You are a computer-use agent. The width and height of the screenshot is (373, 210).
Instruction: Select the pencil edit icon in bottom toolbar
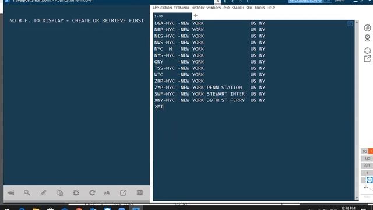[x=43, y=192]
